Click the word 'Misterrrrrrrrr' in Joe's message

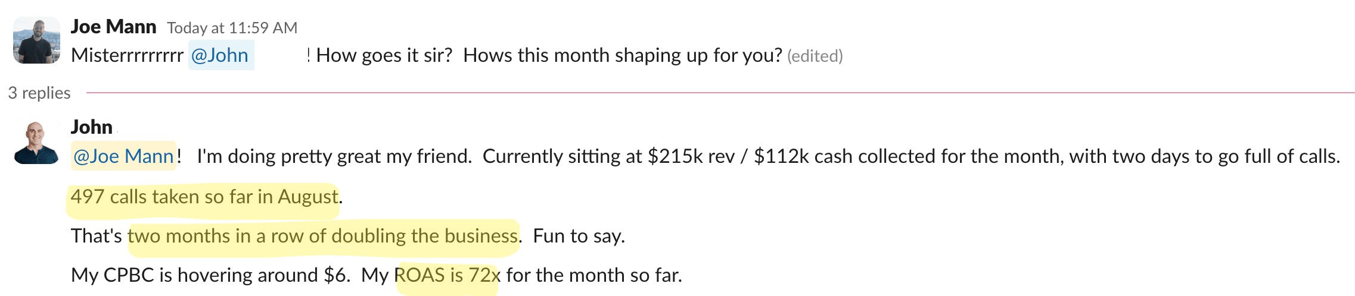(x=127, y=55)
